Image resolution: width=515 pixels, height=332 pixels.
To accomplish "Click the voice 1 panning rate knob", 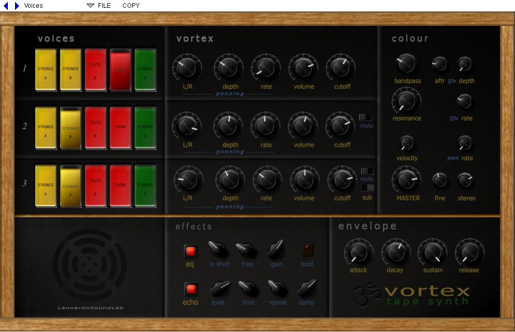I will click(266, 68).
